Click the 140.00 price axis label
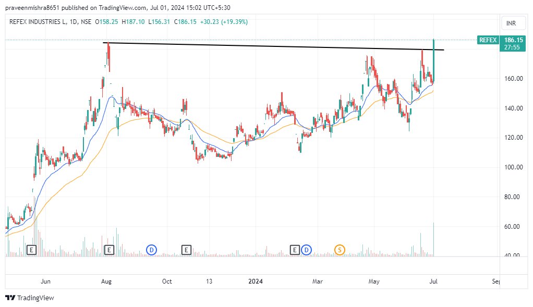 pyautogui.click(x=513, y=108)
